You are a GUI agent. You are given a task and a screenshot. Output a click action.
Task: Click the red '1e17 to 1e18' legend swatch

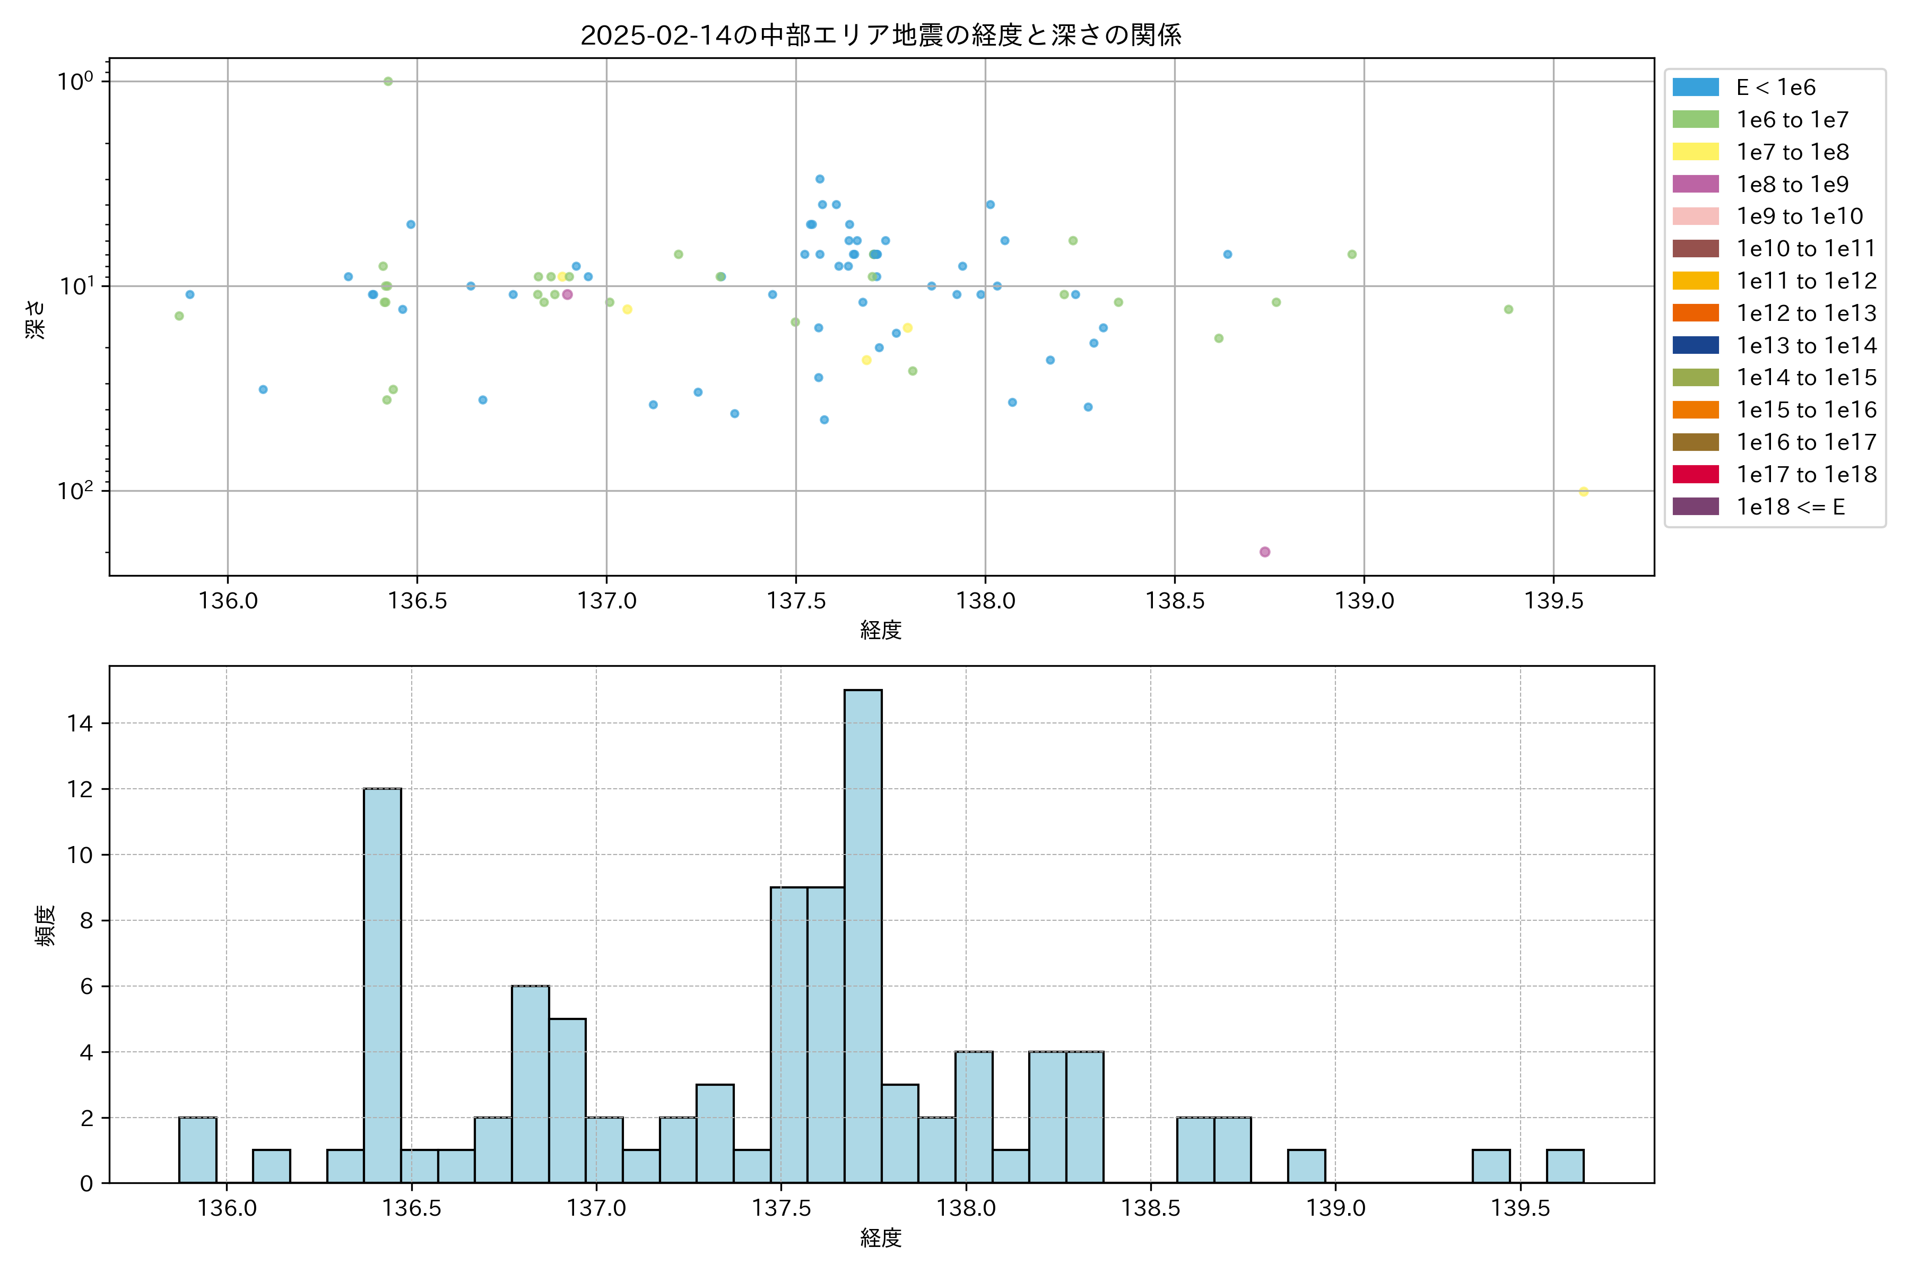point(1695,474)
